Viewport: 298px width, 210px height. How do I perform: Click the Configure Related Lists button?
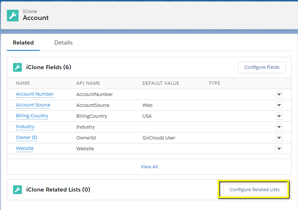pos(254,190)
